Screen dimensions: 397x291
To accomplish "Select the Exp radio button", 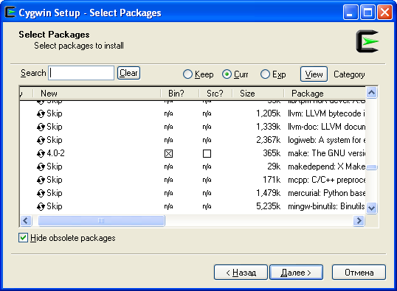I will (x=265, y=74).
